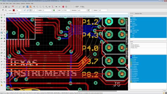167x94 pixels.
Task: Close the Selection Filter panel
Action: click(x=131, y=14)
